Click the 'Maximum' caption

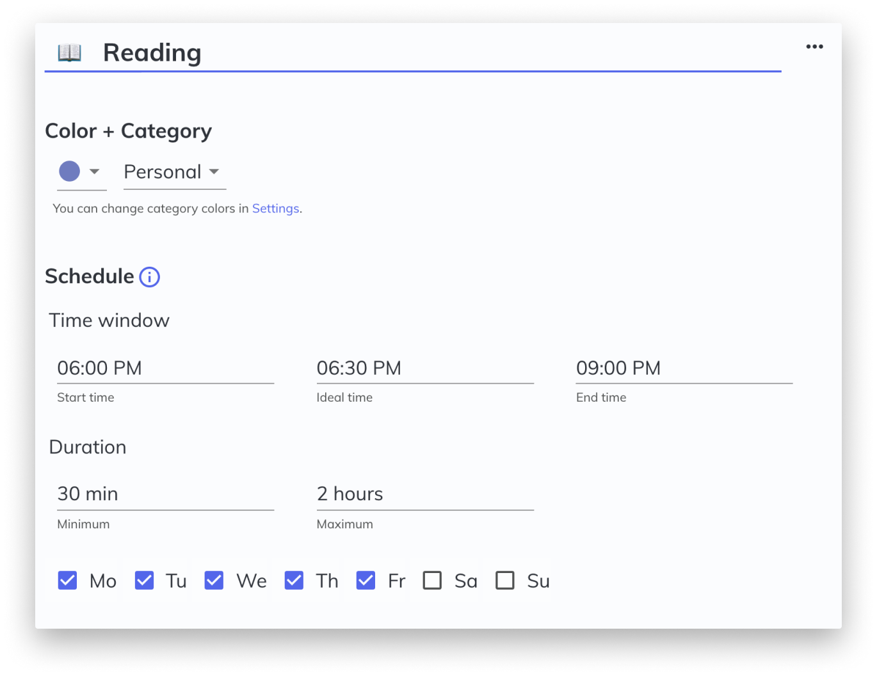coord(345,524)
